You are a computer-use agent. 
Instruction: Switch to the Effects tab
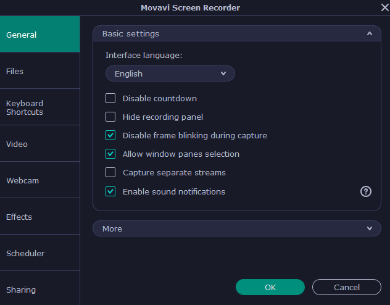(x=39, y=217)
